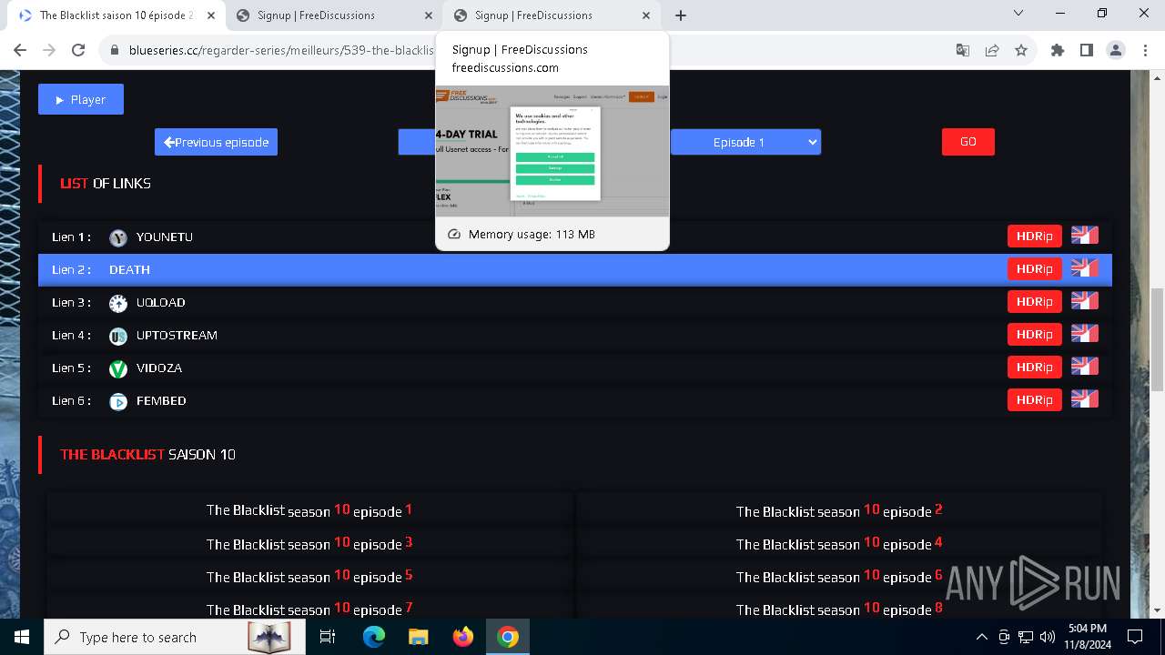The image size is (1165, 655).
Task: Click the UQLOAD host icon
Action: [x=118, y=303]
